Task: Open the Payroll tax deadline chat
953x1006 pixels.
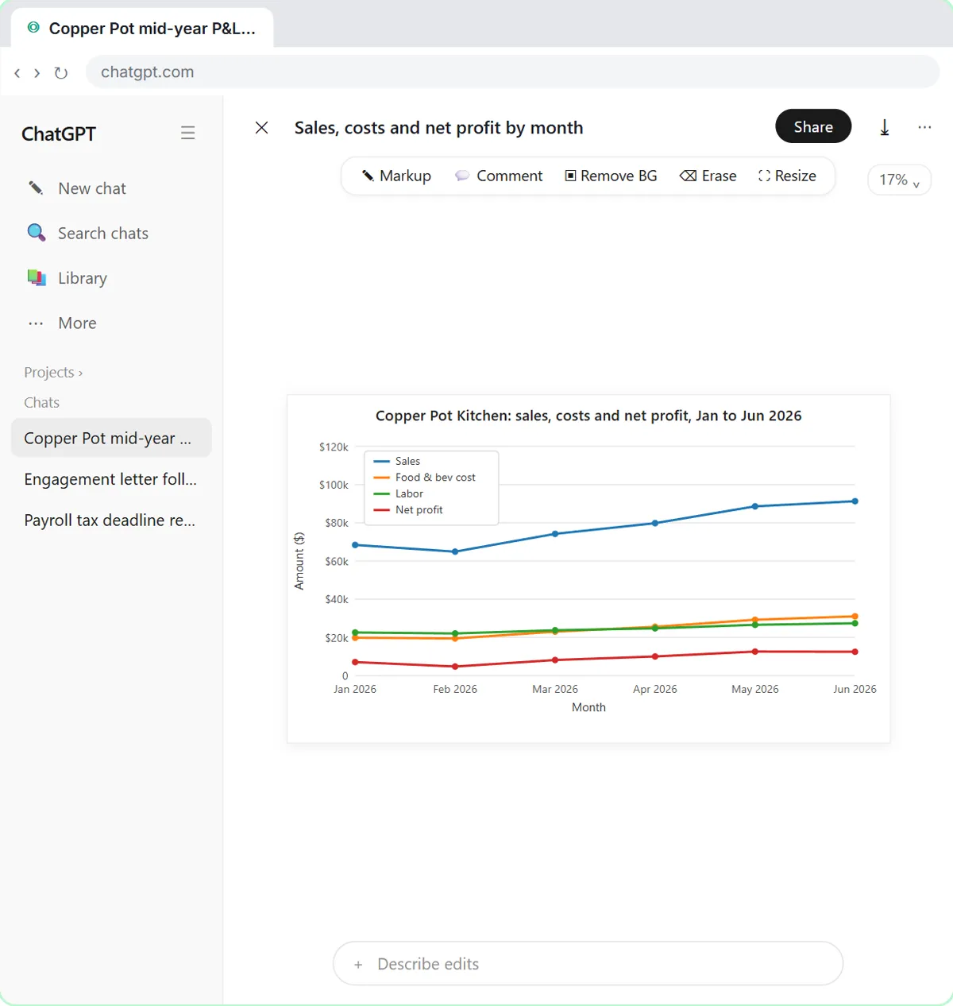Action: pyautogui.click(x=111, y=520)
